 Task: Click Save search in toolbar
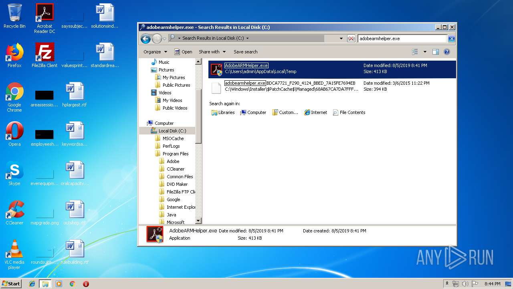[x=246, y=52]
